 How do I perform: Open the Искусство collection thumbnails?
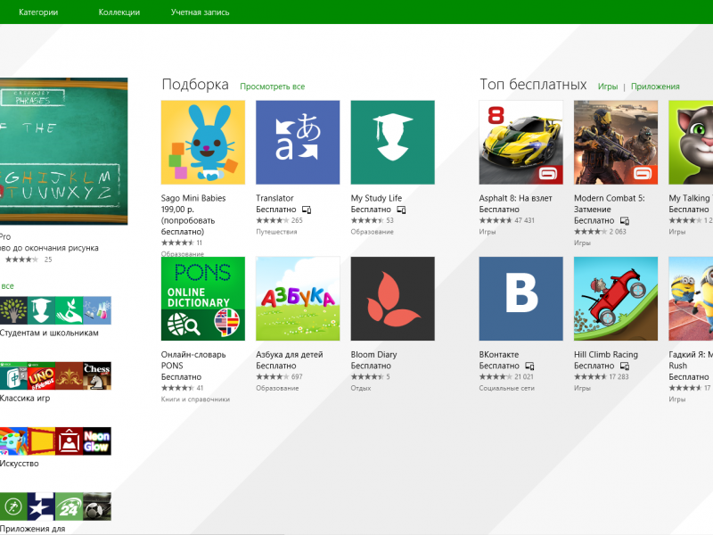click(55, 441)
